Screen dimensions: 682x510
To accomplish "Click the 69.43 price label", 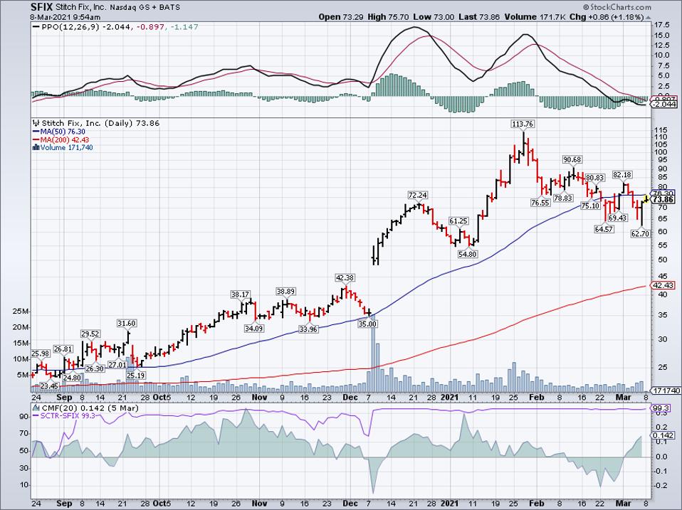I will [x=618, y=218].
